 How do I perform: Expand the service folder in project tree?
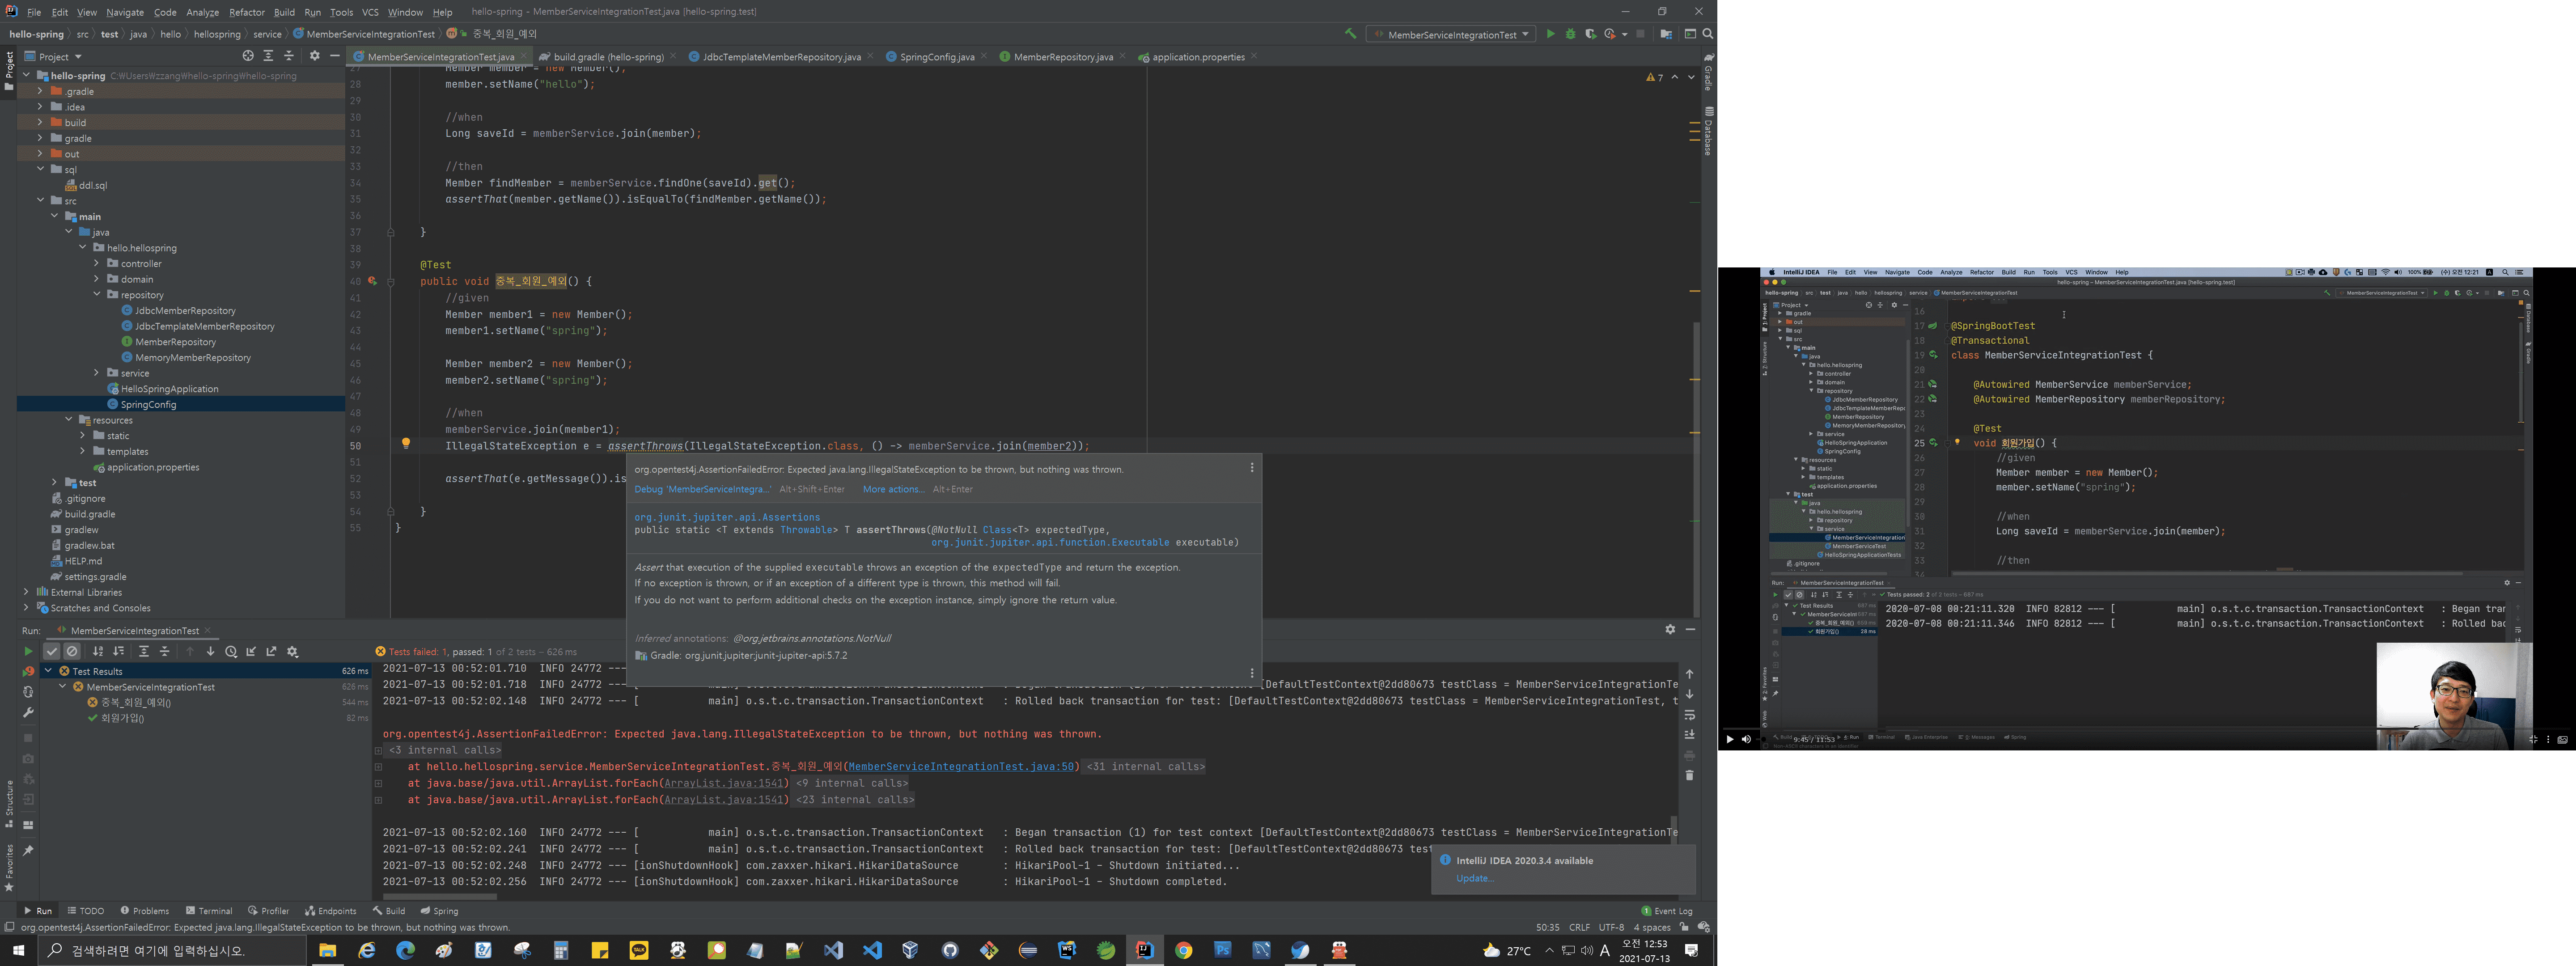coord(97,373)
